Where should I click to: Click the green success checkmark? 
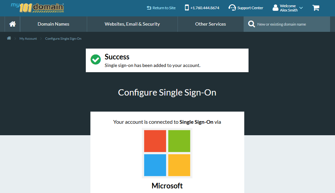click(95, 60)
